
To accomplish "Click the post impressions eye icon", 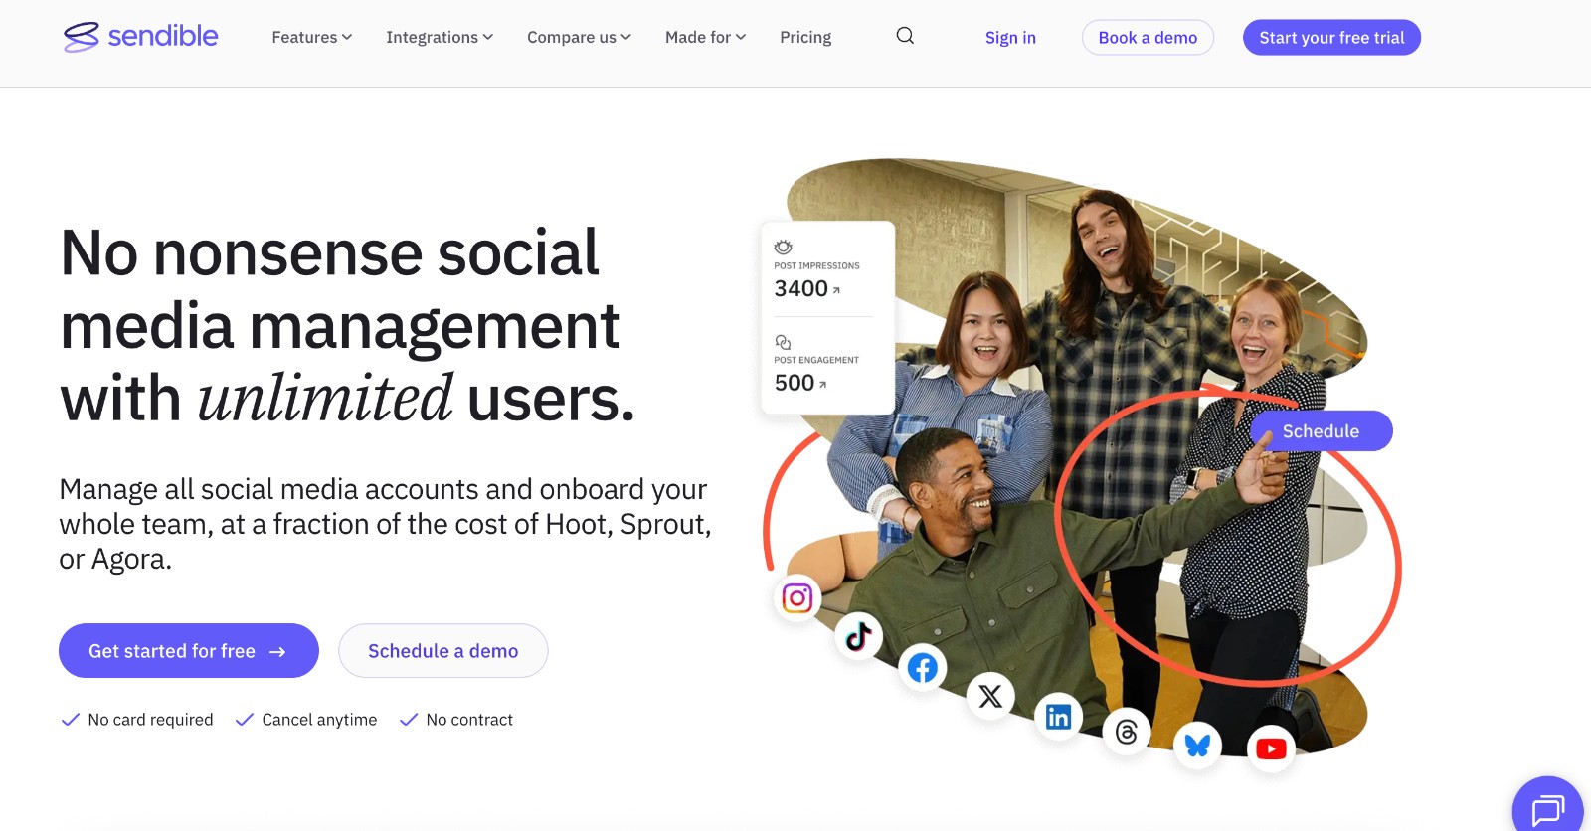I will (x=784, y=247).
